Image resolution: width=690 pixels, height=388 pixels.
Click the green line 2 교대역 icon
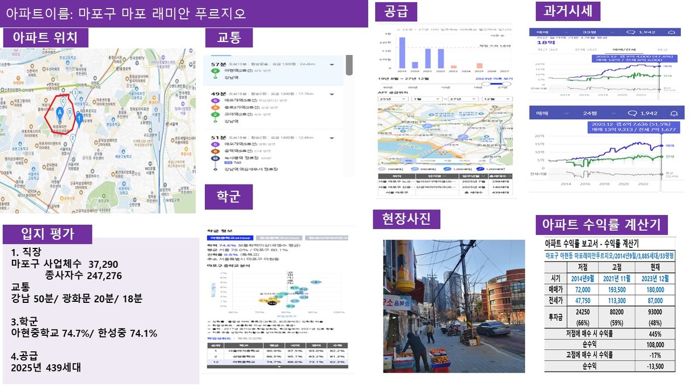(x=214, y=114)
